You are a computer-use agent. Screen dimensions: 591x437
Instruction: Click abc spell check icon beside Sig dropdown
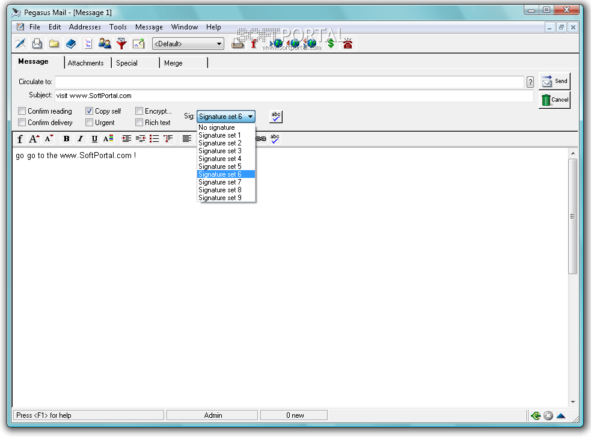coord(276,117)
